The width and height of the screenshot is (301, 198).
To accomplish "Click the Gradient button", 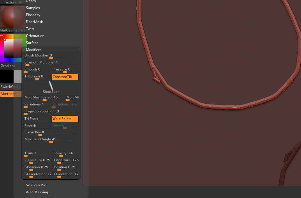I will (x=8, y=66).
